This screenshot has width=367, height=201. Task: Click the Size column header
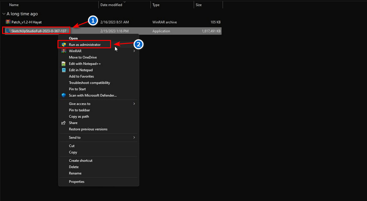tap(199, 5)
